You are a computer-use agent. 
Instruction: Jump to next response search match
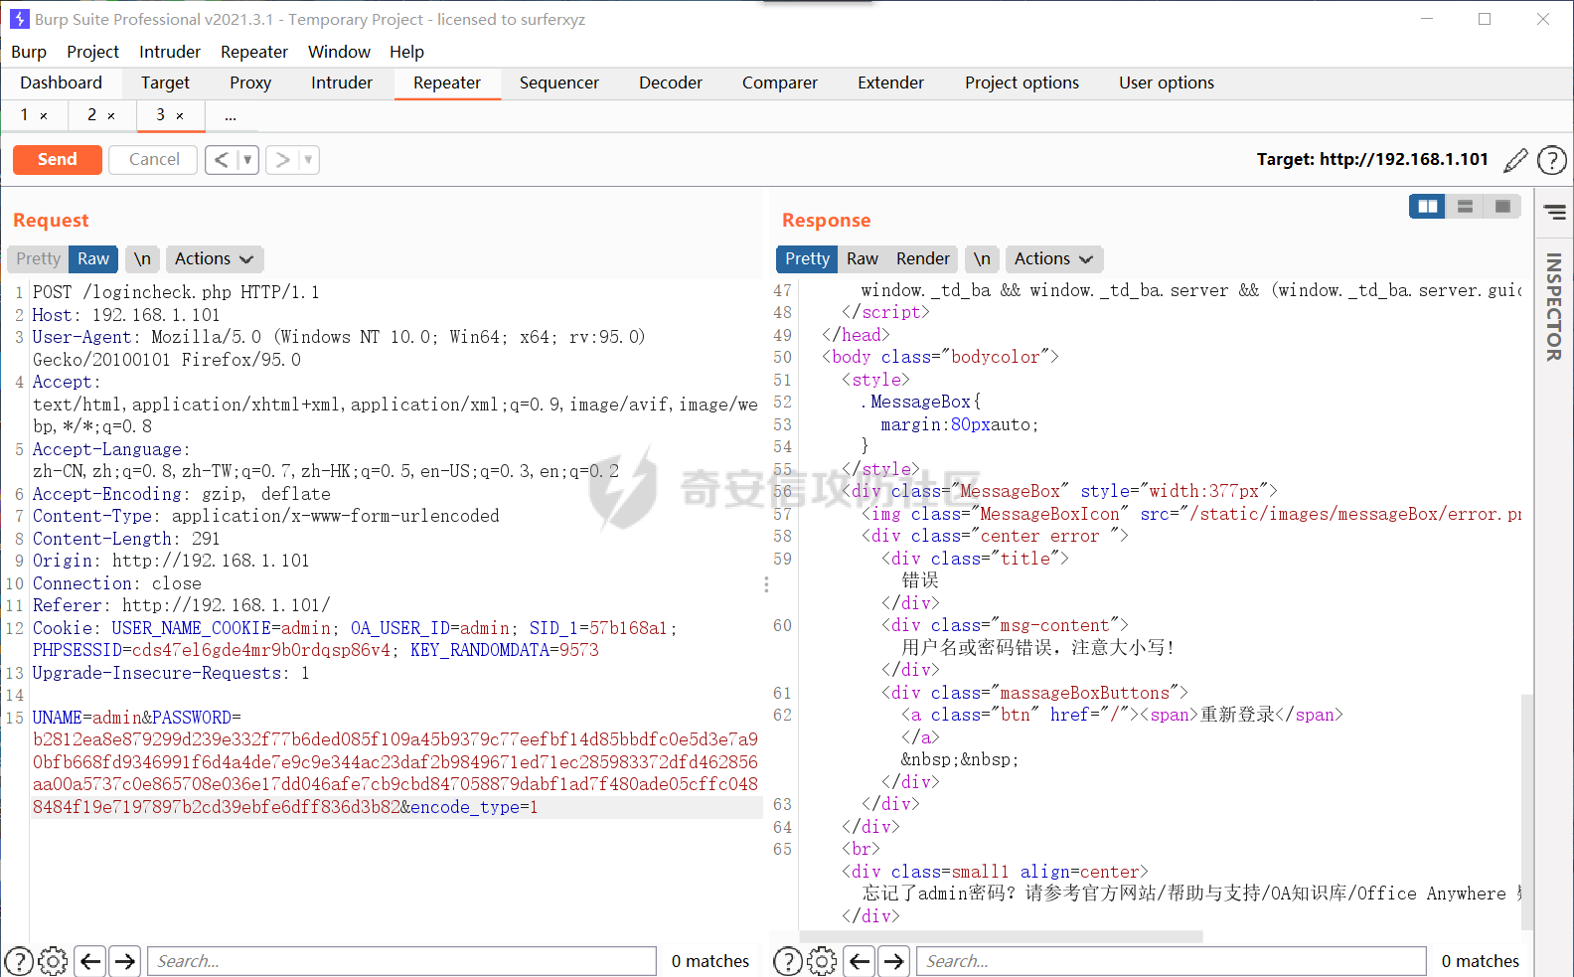click(893, 961)
